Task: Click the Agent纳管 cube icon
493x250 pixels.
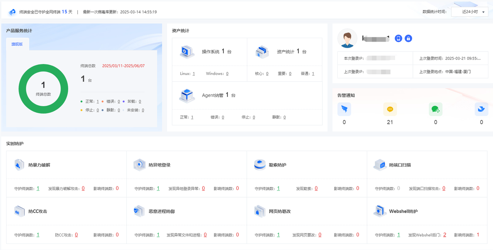Action: point(186,95)
